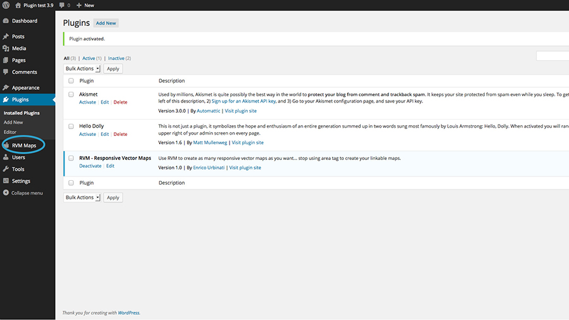Open the Posts pushpin menu item

coord(6,37)
